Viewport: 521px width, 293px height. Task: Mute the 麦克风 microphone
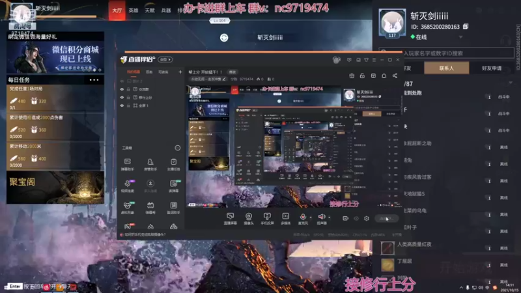point(303,218)
